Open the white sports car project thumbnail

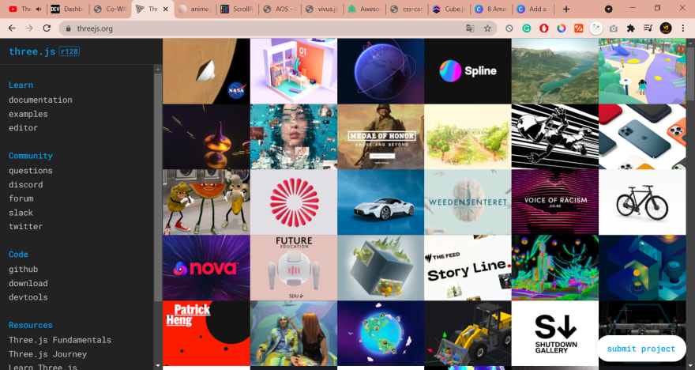point(381,202)
